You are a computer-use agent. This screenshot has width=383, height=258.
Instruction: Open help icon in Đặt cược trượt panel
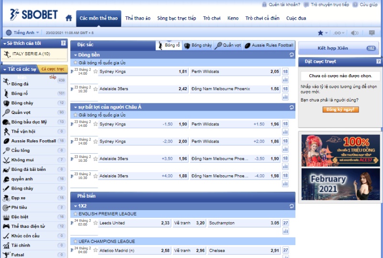click(x=378, y=62)
